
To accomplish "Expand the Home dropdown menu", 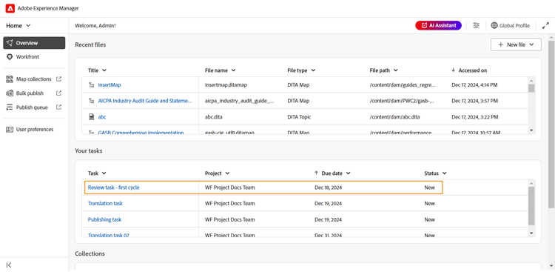I will (18, 25).
